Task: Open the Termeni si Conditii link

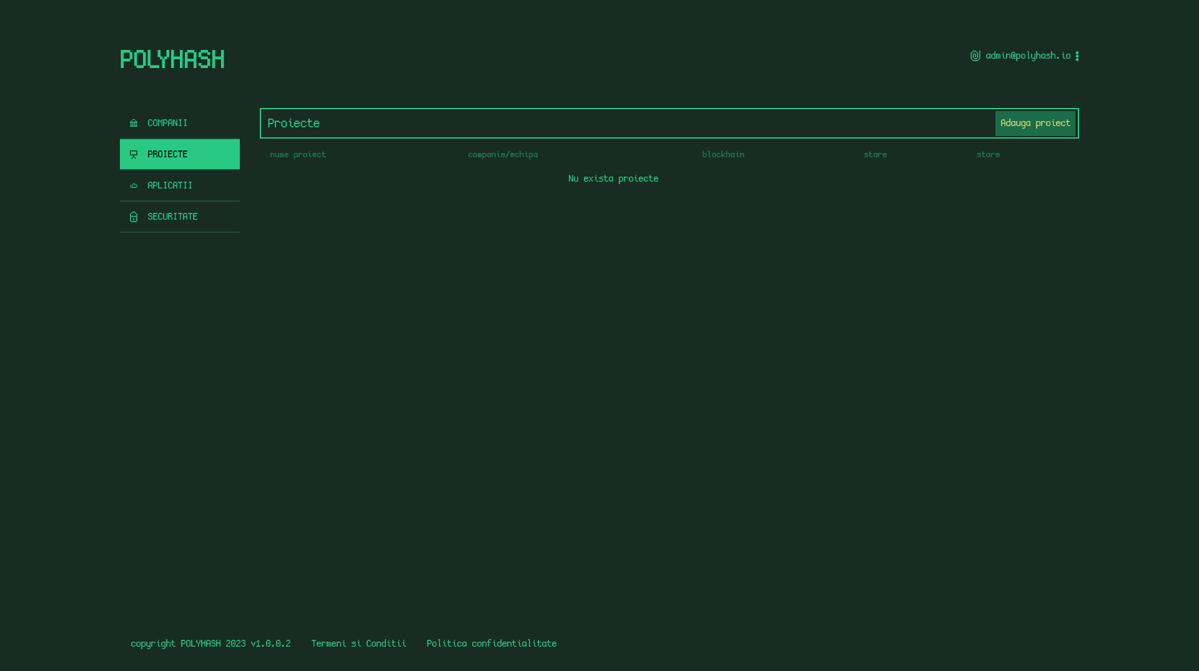Action: tap(358, 643)
